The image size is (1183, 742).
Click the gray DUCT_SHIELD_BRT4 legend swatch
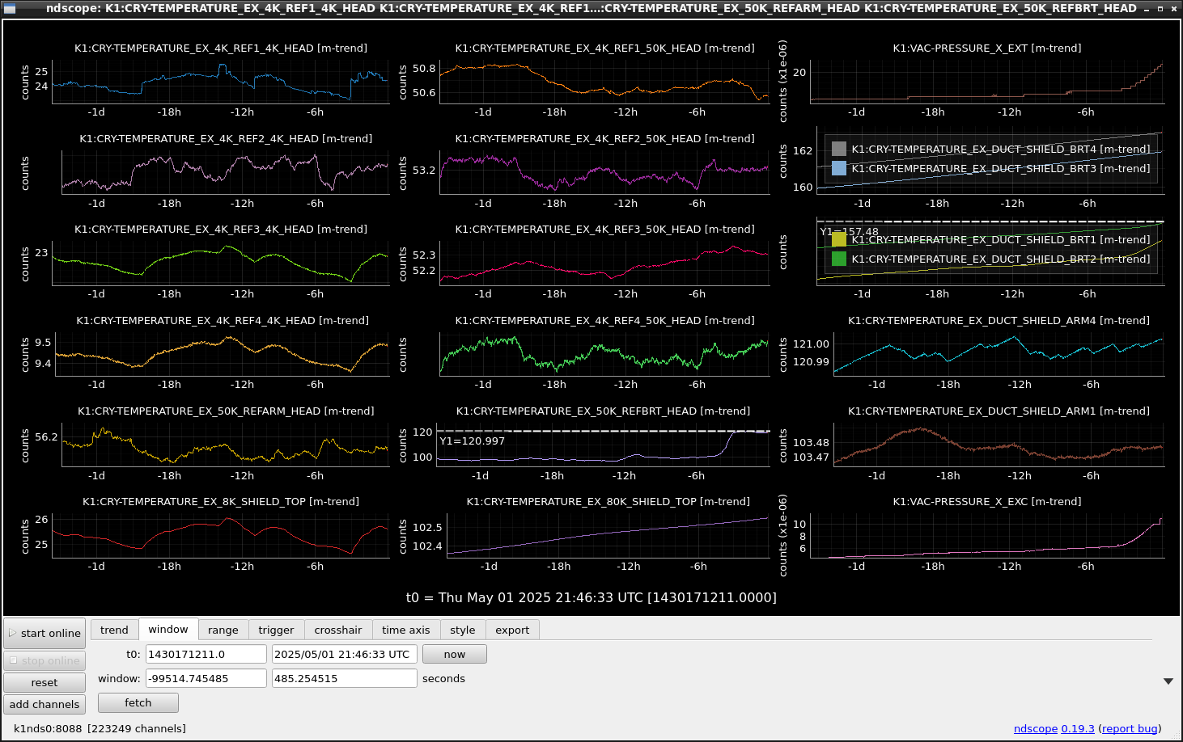[x=839, y=149]
